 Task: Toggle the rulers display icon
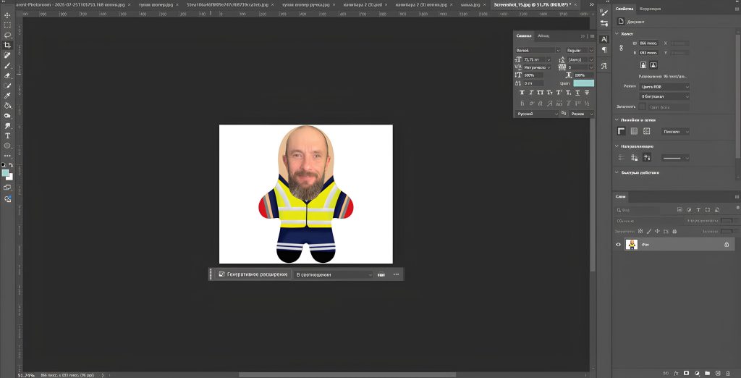click(621, 131)
